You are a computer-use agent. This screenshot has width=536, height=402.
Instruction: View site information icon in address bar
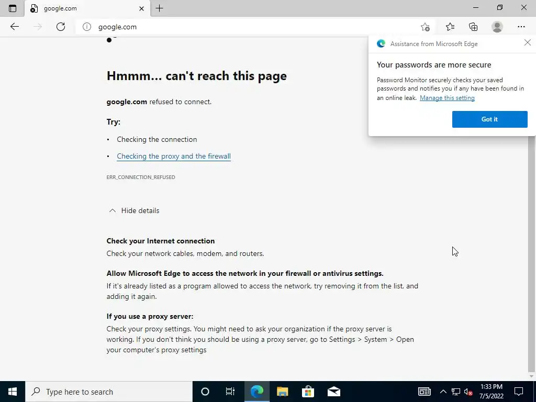(x=87, y=27)
